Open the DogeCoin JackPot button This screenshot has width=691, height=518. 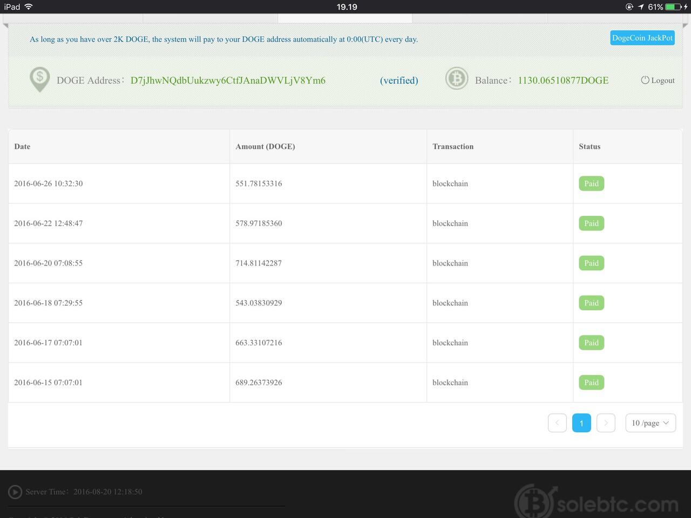point(642,38)
